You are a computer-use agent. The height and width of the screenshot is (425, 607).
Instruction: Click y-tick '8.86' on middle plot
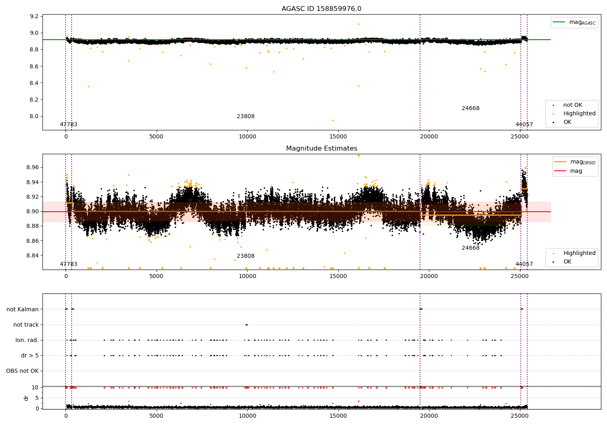point(33,241)
